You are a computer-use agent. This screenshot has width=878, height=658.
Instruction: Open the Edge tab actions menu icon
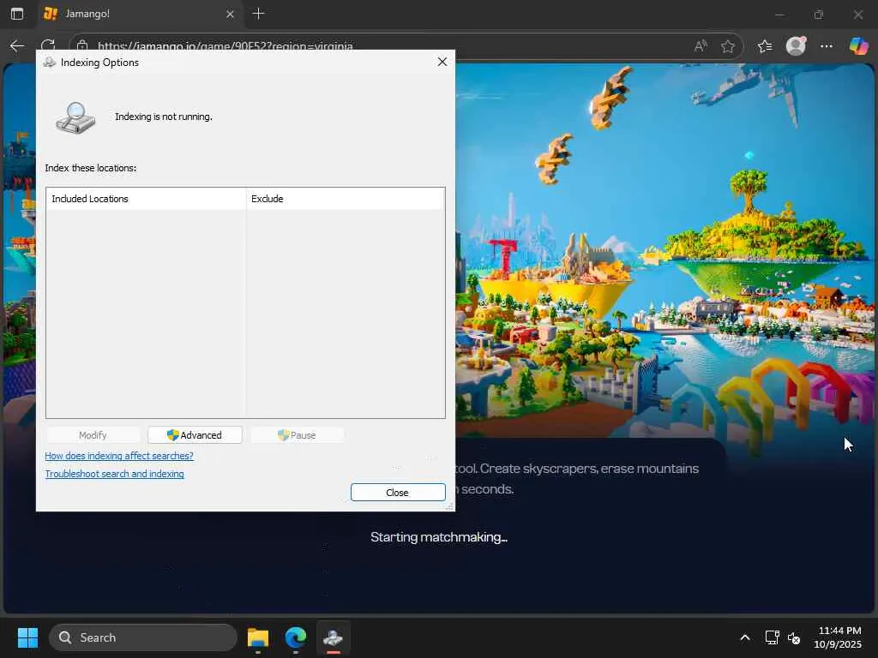(17, 14)
